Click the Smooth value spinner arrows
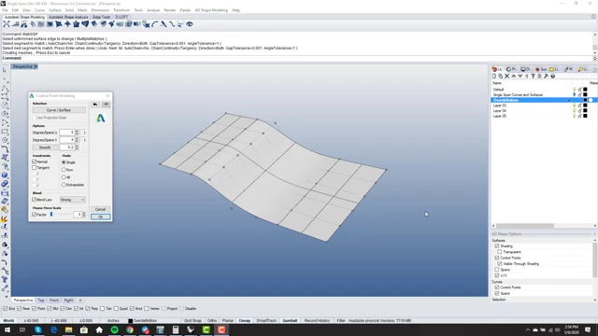This screenshot has width=598, height=336. [77, 147]
